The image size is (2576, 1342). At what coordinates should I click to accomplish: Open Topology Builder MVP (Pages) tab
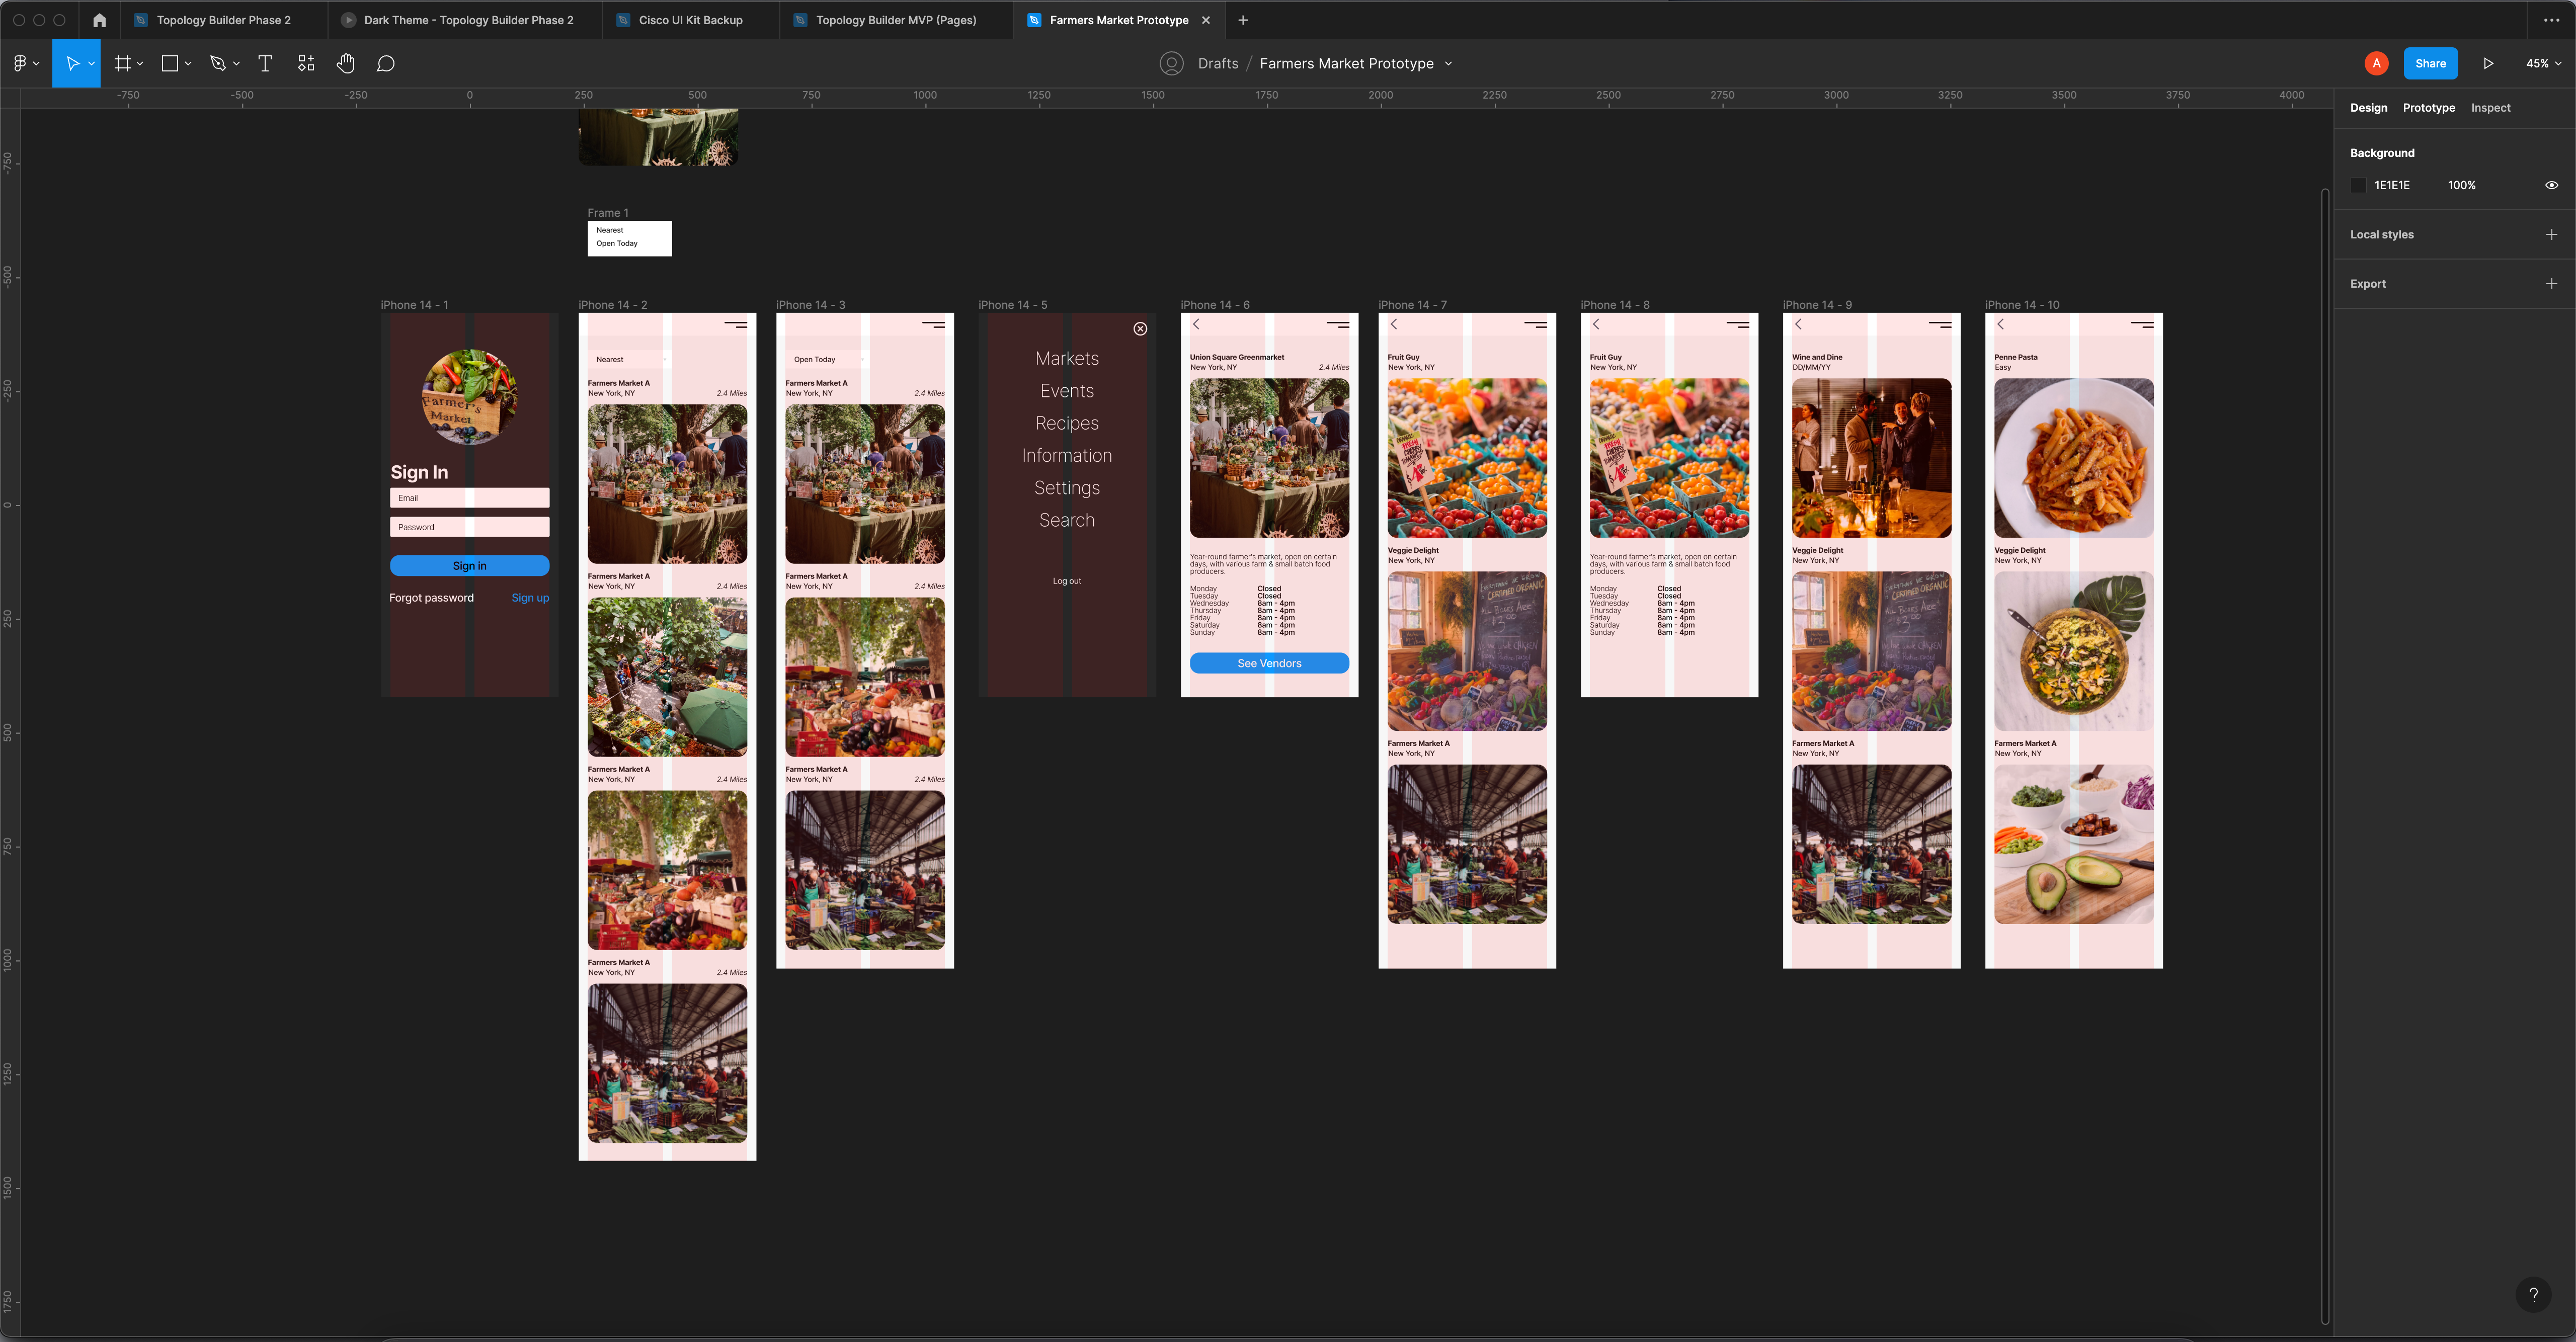coord(895,20)
